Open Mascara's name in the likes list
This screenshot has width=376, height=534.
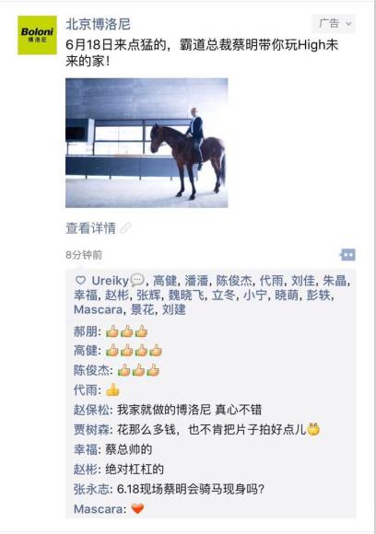coord(98,309)
